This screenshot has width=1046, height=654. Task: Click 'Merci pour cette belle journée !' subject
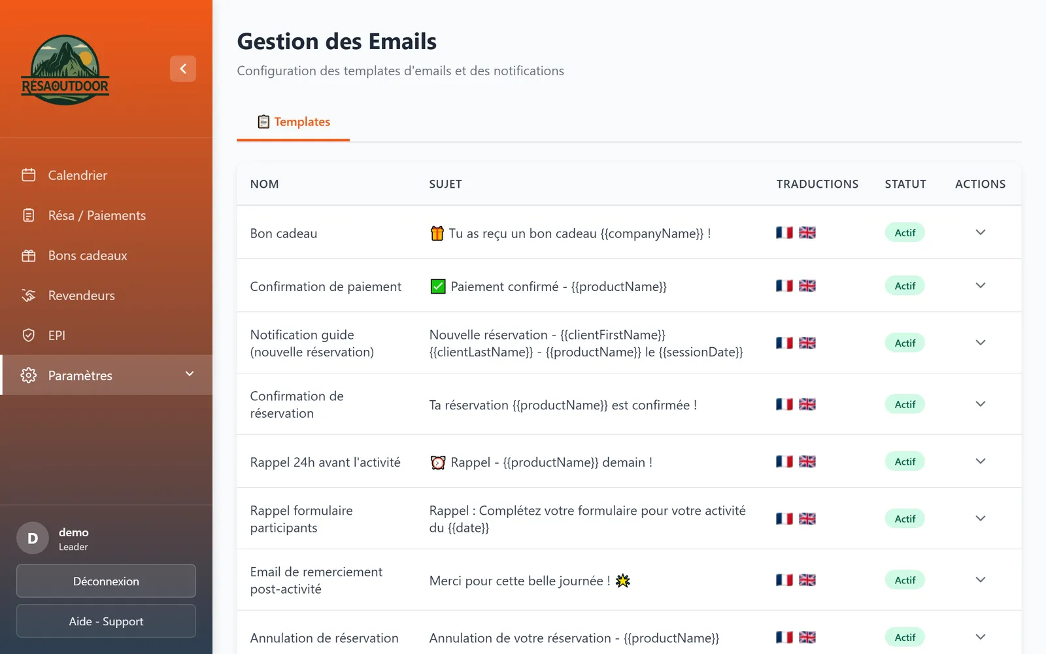530,581
